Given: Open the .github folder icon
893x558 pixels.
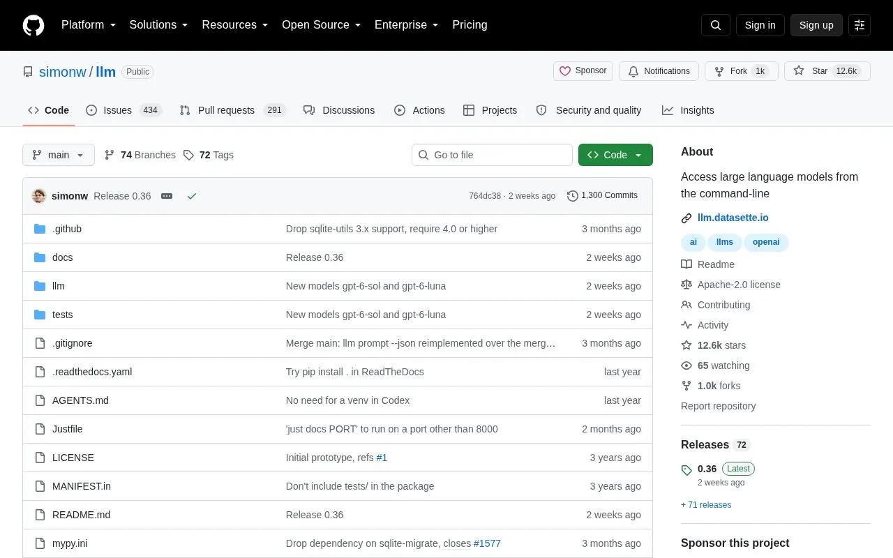Looking at the screenshot, I should pos(40,229).
